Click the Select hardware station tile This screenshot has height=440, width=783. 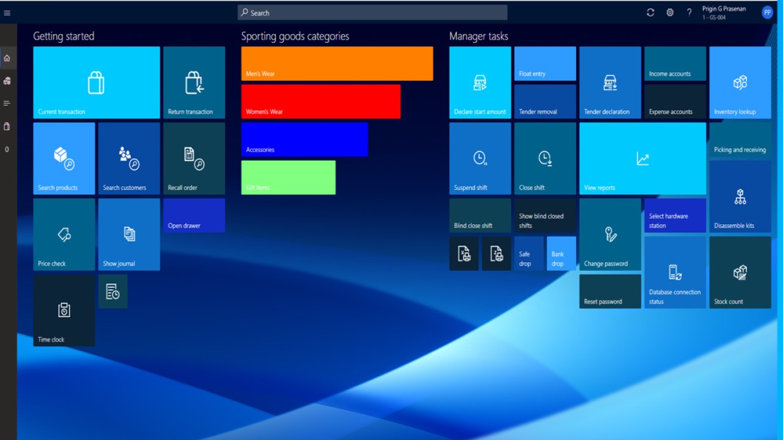(x=675, y=215)
